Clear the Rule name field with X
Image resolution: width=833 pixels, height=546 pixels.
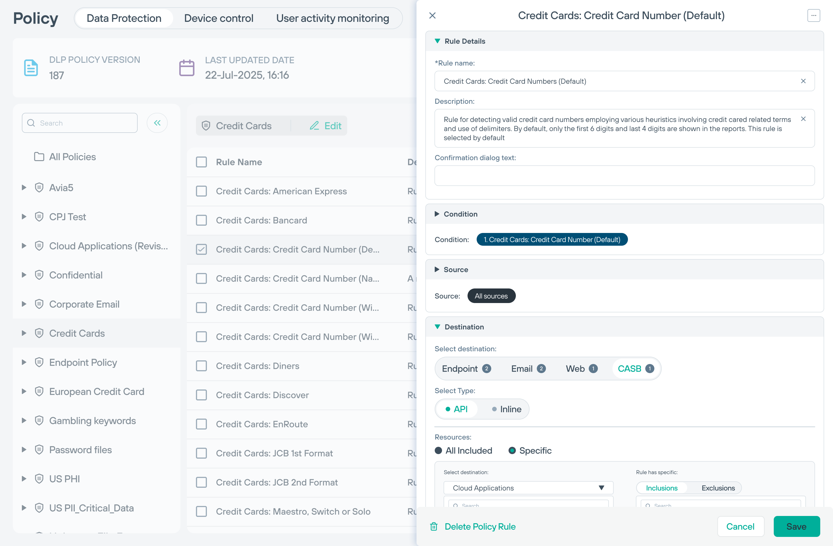pyautogui.click(x=803, y=81)
